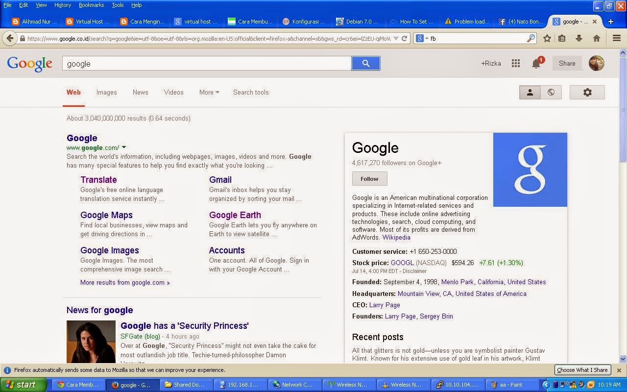This screenshot has height=392, width=627.
Task: Switch to the Problem load browser tab
Action: [466, 22]
